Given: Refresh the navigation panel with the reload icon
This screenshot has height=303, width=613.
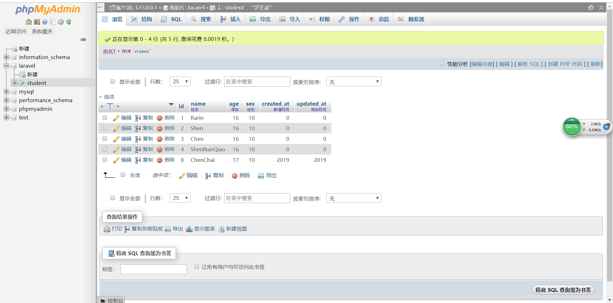Looking at the screenshot, I should (x=69, y=22).
